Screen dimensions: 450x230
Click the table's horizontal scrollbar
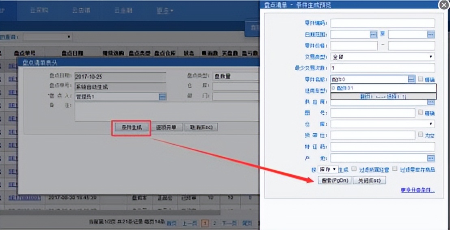coord(110,213)
